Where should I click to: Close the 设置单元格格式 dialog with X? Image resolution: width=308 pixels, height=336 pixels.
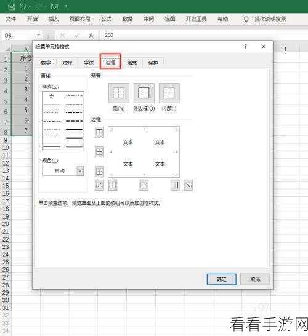coord(264,47)
